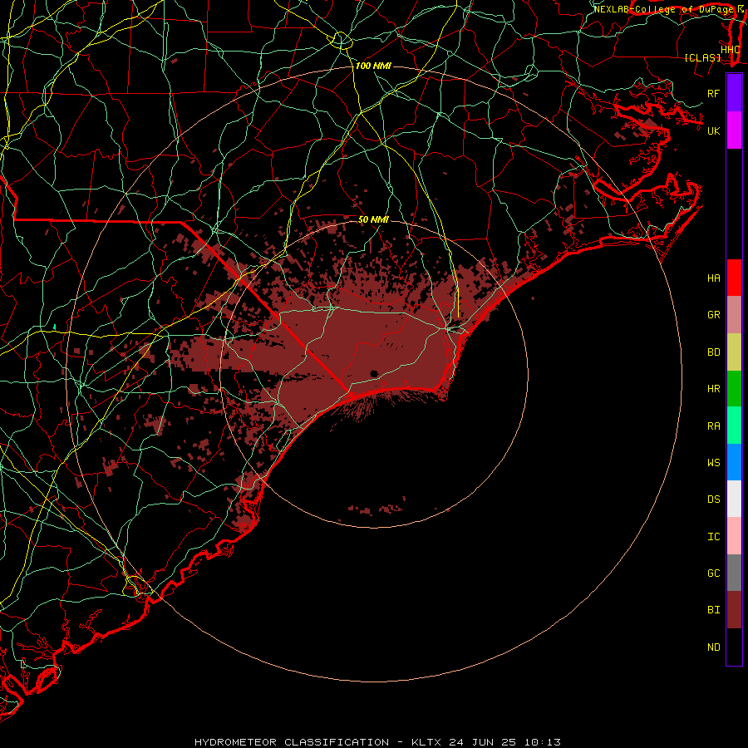This screenshot has width=748, height=748.
Task: Click the HR legend label
Action: pyautogui.click(x=713, y=389)
